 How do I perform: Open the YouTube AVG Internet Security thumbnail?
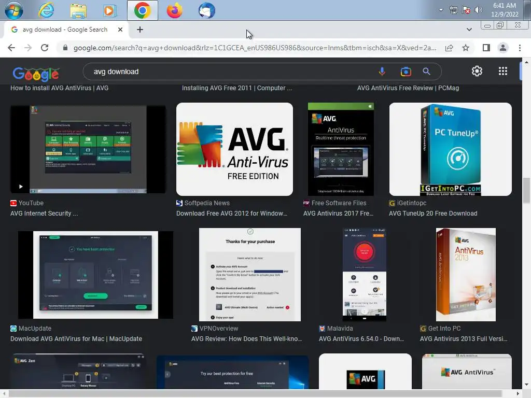pos(88,149)
